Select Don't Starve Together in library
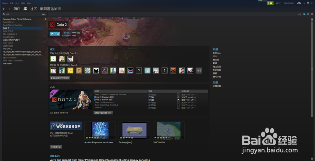Screen dimensions: 315x161 (x=13, y=25)
